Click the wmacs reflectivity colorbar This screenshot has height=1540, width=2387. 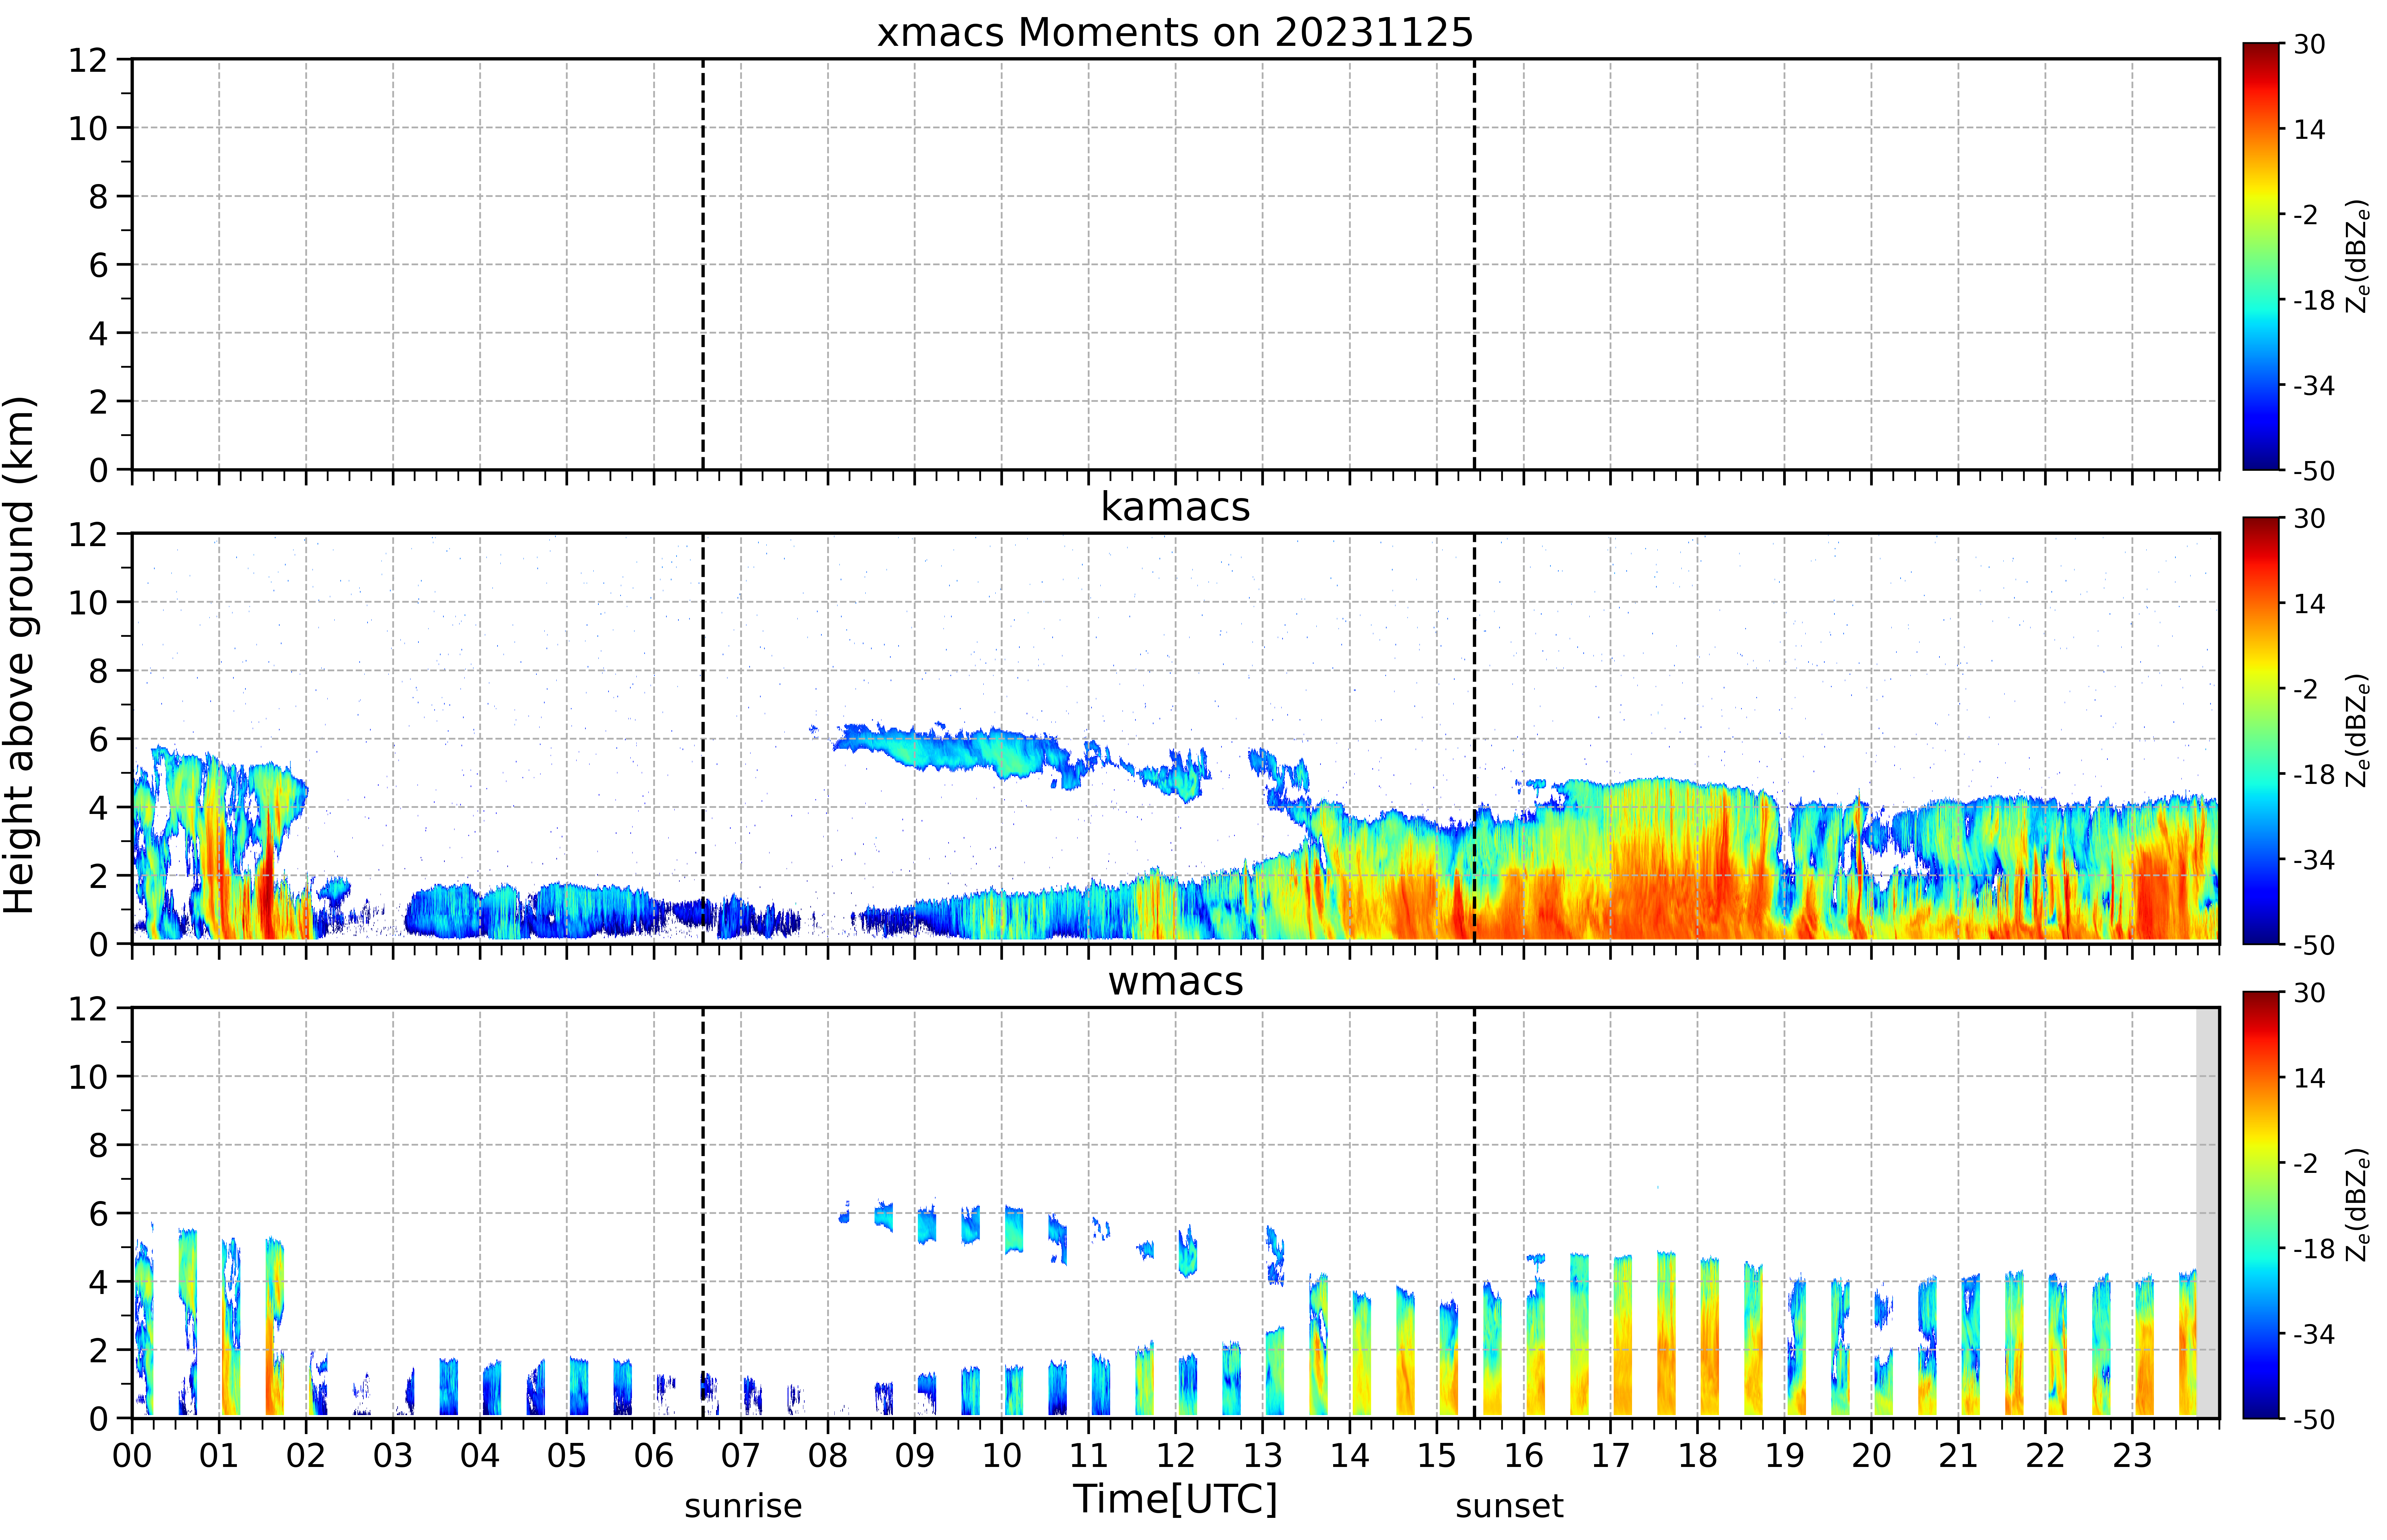tap(2261, 1205)
